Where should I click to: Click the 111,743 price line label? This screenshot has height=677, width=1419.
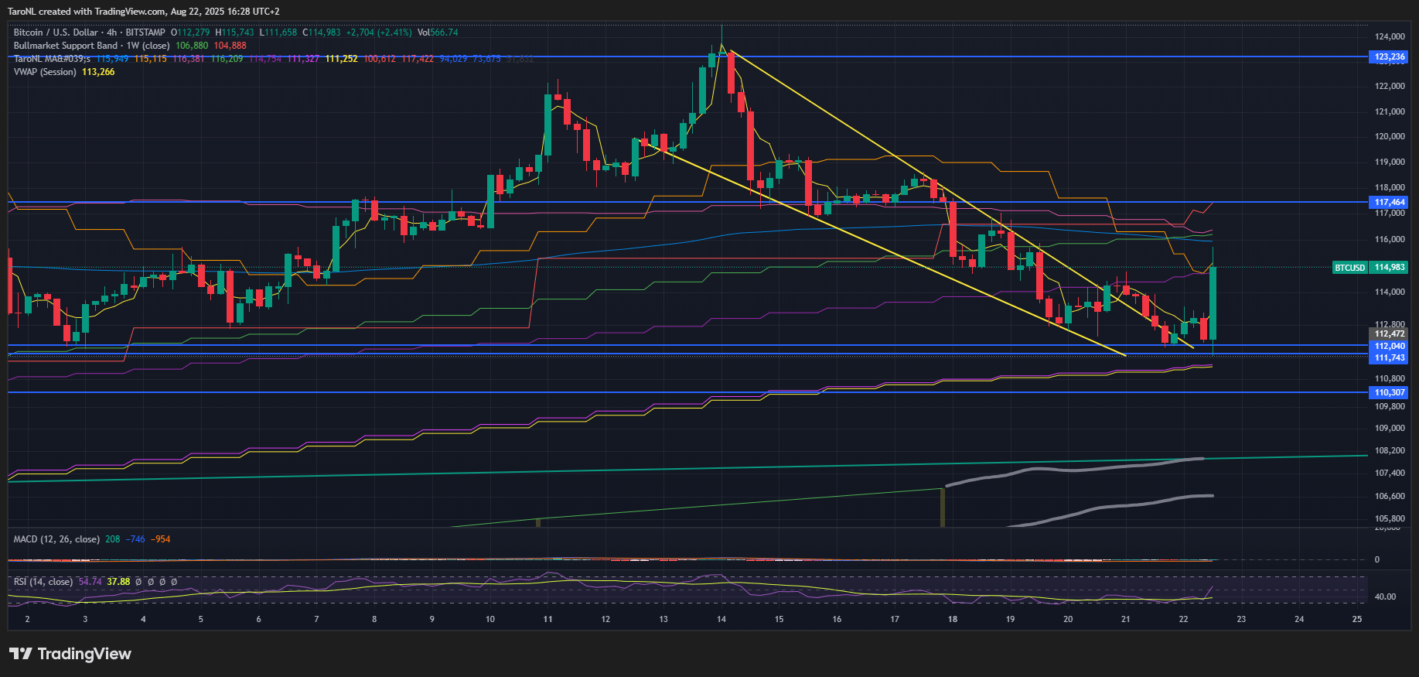click(1390, 357)
